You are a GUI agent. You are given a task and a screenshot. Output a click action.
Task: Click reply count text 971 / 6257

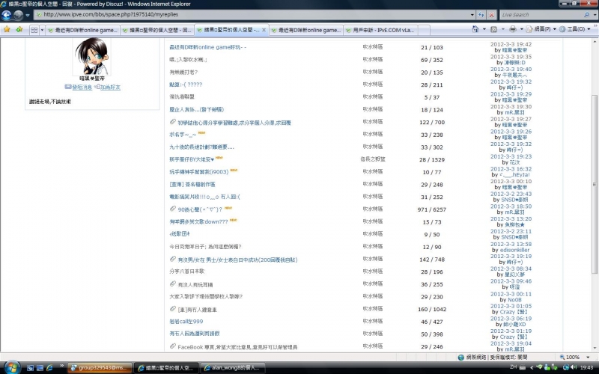coord(432,209)
